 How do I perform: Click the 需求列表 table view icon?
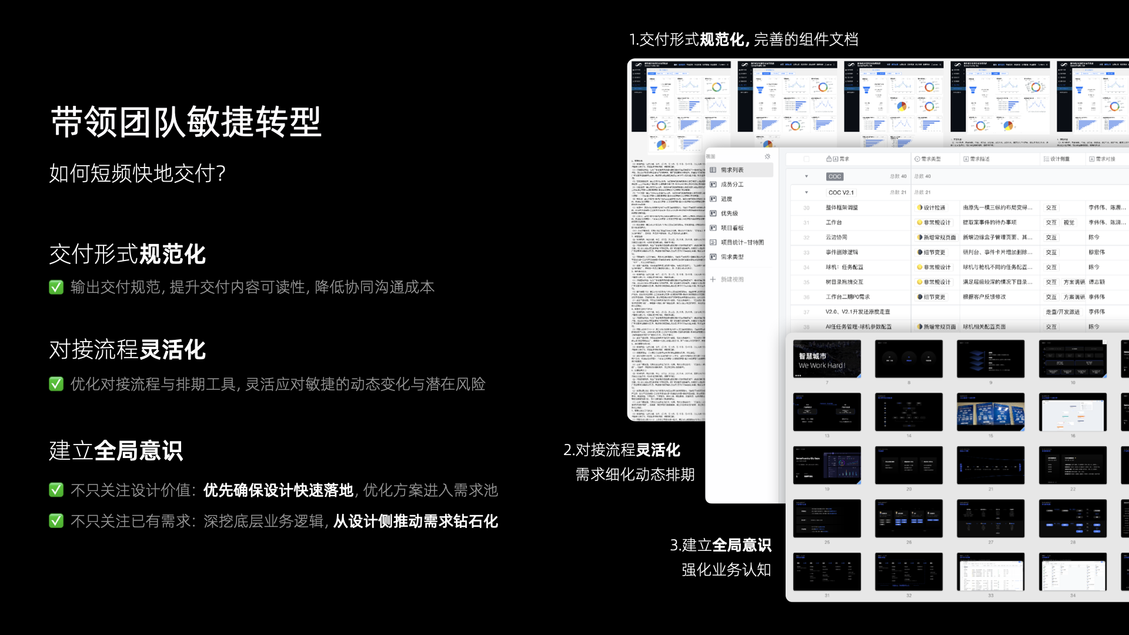pos(713,170)
